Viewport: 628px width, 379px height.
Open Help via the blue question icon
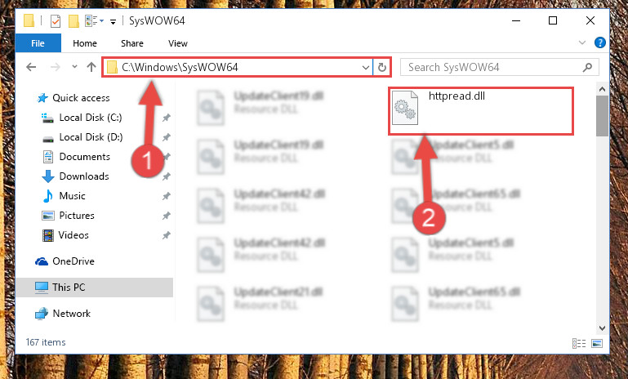click(599, 42)
